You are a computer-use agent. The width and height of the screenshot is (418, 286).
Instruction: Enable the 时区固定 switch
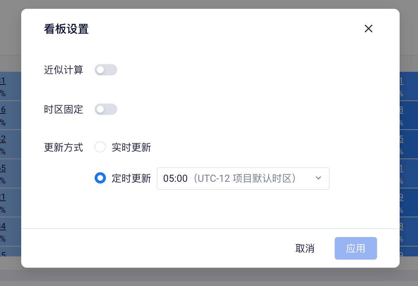pos(106,110)
